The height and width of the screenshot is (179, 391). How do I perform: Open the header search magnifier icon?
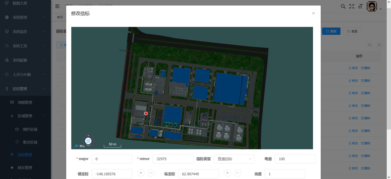[343, 6]
